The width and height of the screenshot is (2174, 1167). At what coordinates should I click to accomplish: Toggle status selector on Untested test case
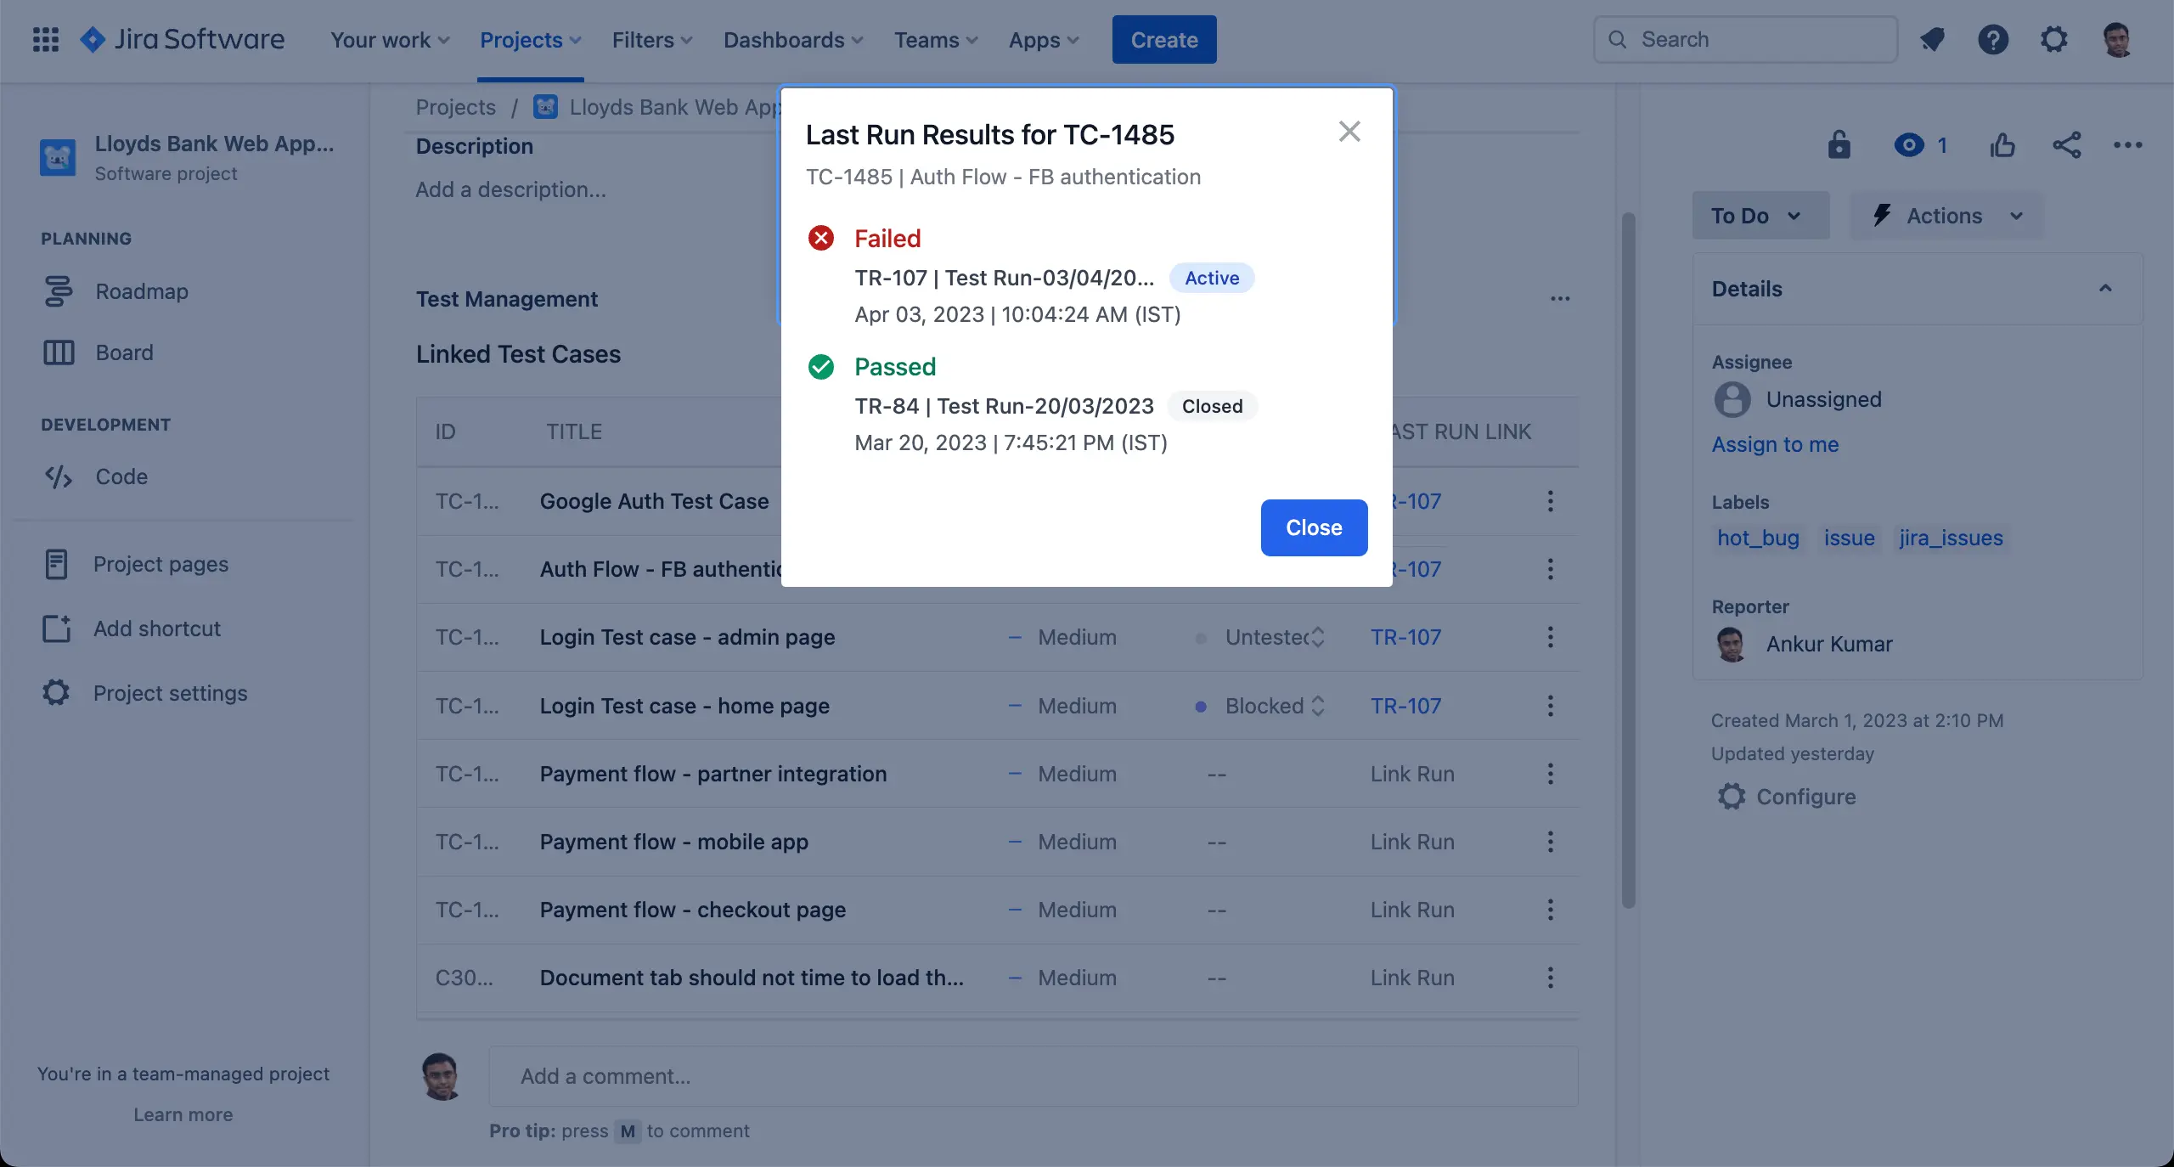pos(1318,637)
